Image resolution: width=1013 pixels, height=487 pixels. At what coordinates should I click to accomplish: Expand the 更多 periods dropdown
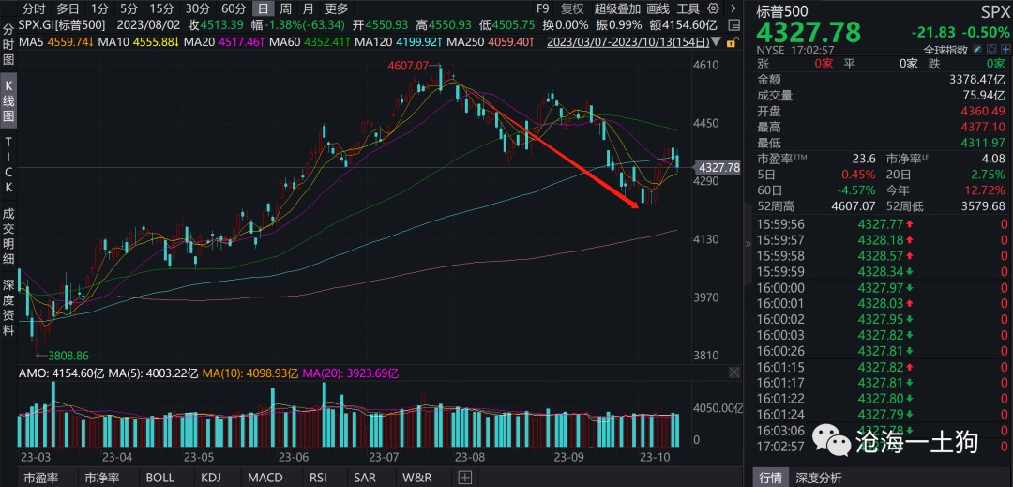coord(335,8)
